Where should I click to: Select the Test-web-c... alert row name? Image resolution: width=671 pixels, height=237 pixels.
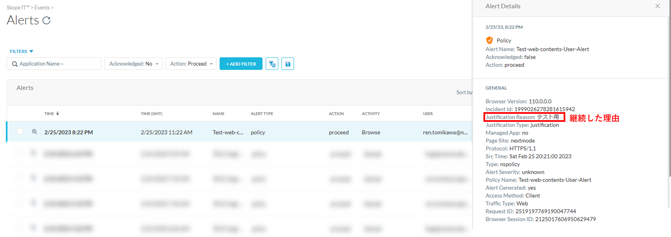pyautogui.click(x=228, y=133)
